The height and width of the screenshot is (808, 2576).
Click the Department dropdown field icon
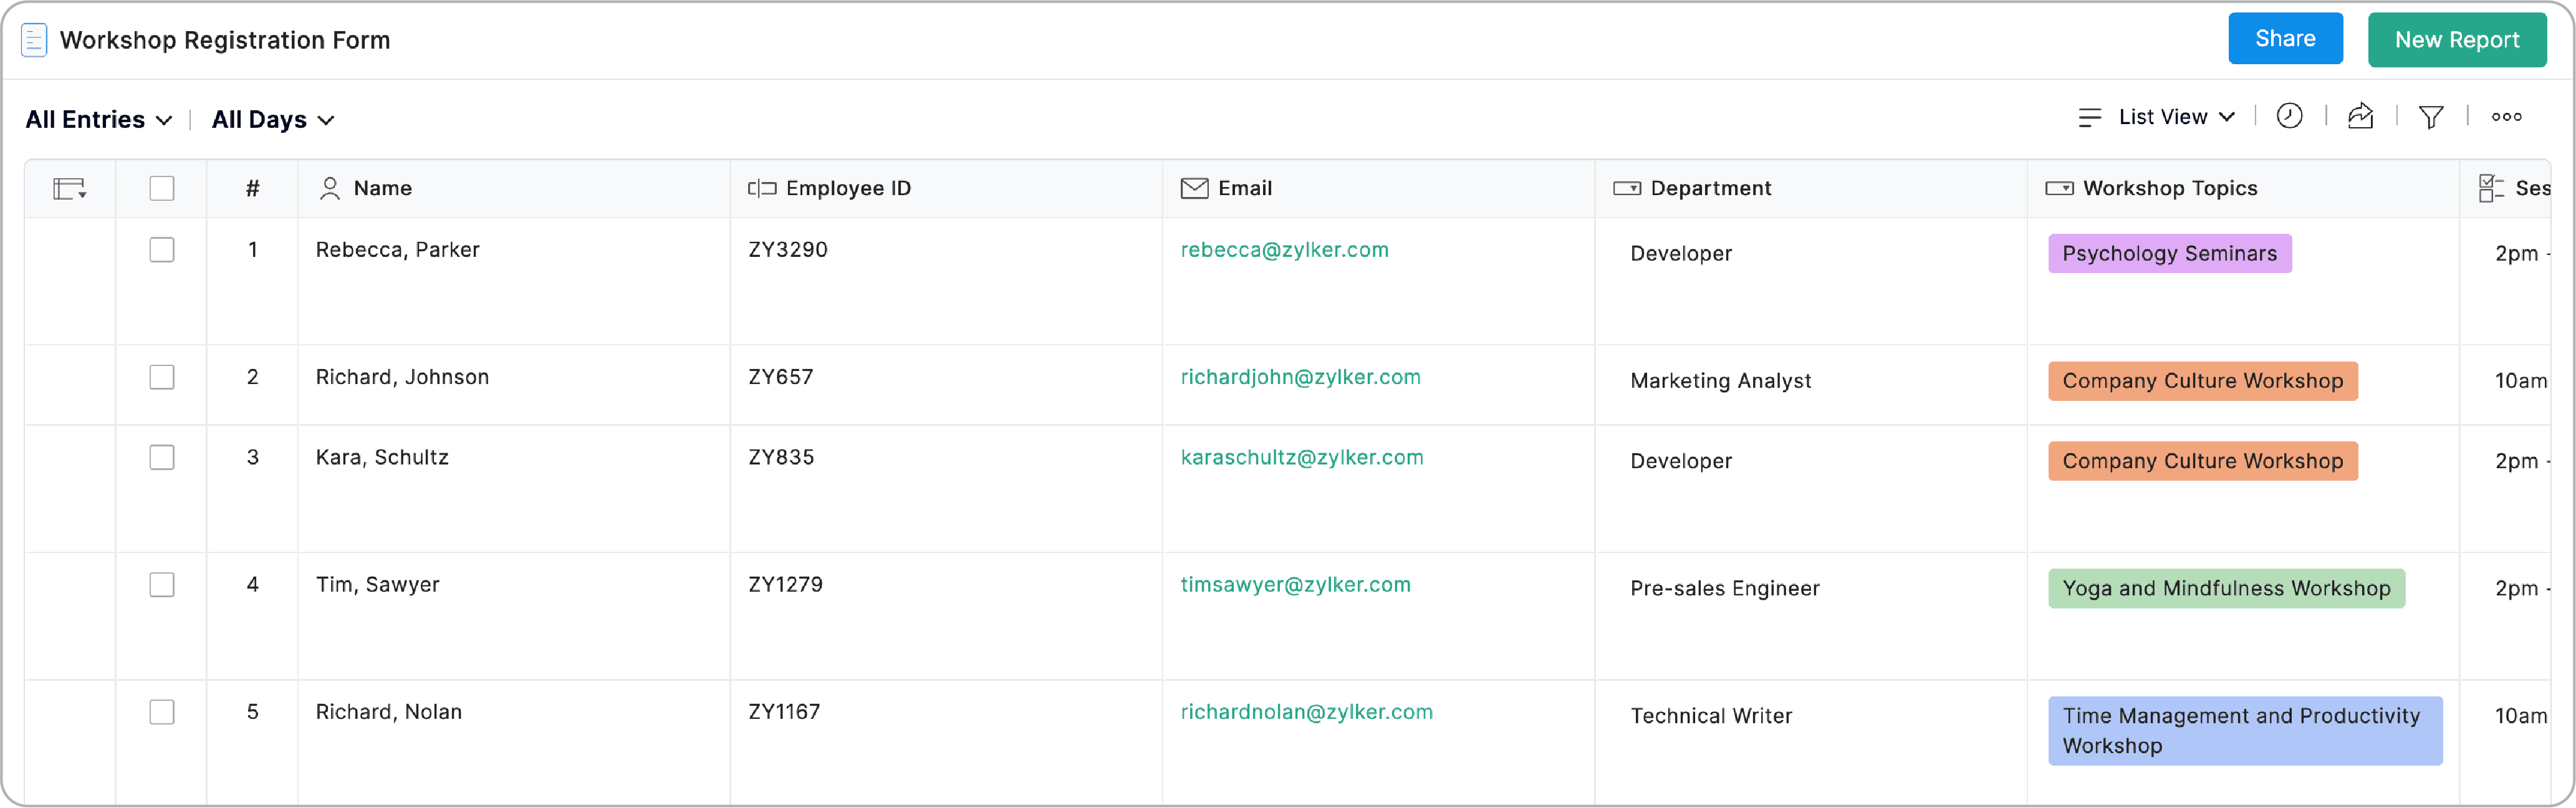[x=1627, y=188]
